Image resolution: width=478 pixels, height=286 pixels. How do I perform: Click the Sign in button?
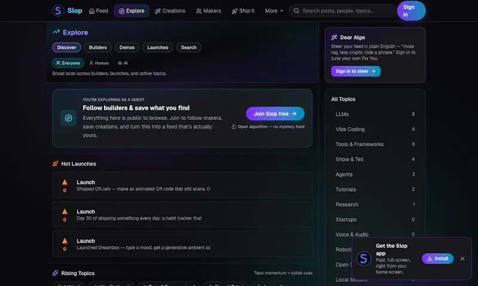pos(411,11)
